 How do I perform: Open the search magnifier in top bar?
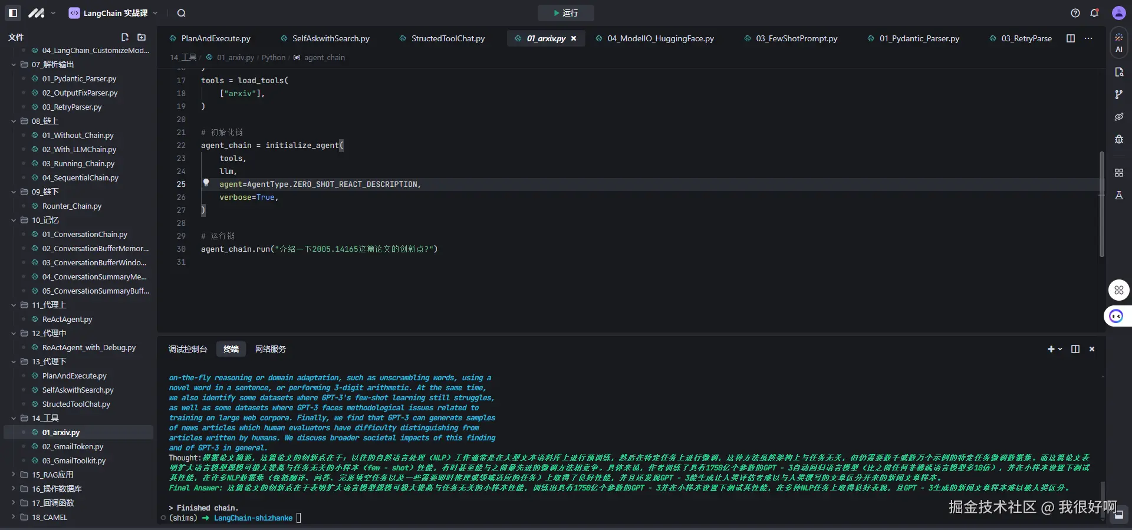pyautogui.click(x=182, y=13)
